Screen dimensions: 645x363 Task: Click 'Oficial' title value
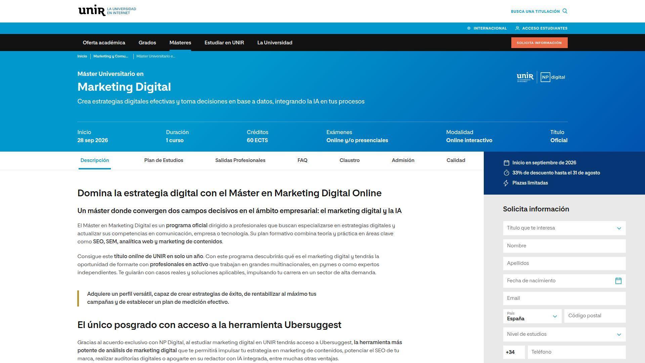[x=559, y=140]
